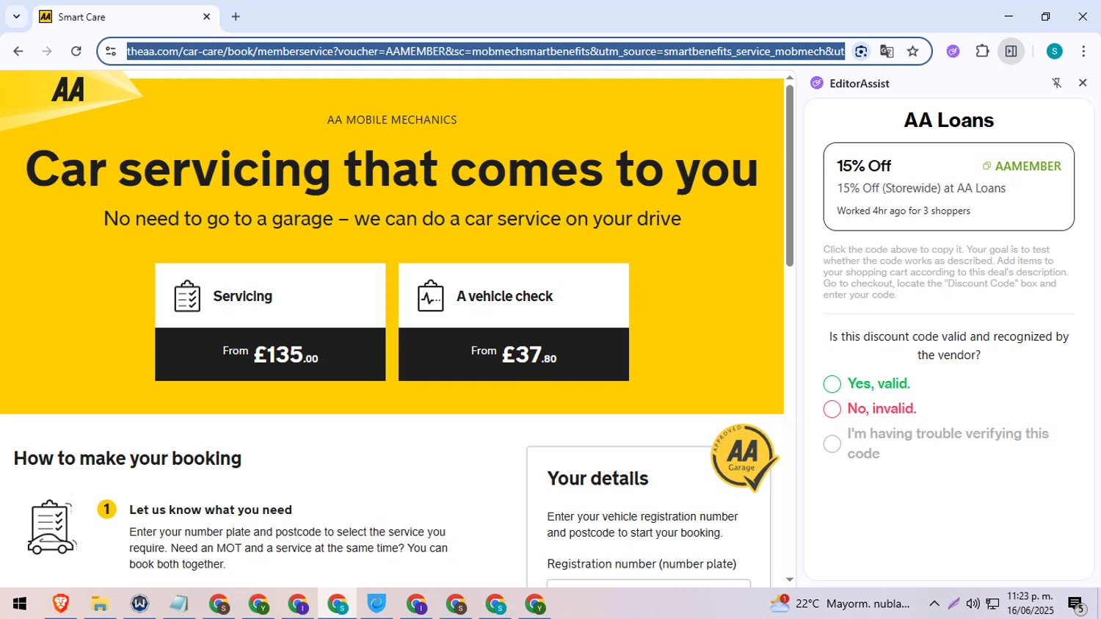This screenshot has width=1101, height=619.
Task: Expand the tab search dropdown arrow
Action: [16, 16]
